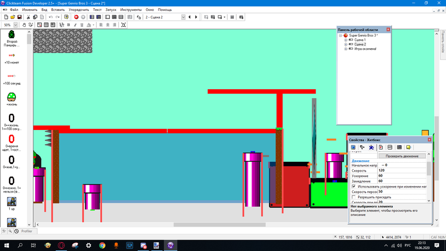The image size is (446, 251).
Task: Open Chrome from the taskbar
Action: point(102,246)
